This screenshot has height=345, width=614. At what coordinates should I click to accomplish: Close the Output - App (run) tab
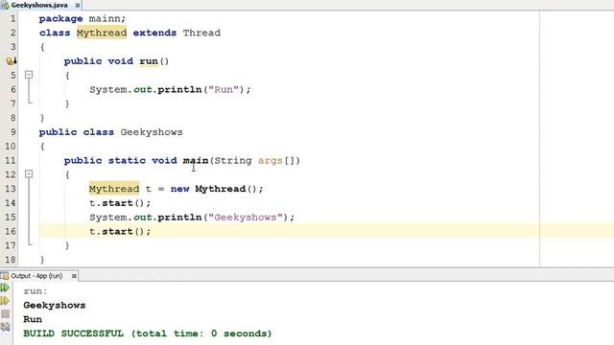(x=74, y=276)
